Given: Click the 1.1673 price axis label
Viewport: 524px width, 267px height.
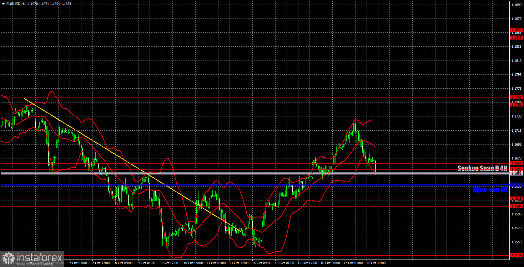Looking at the screenshot, I should pyautogui.click(x=517, y=158).
